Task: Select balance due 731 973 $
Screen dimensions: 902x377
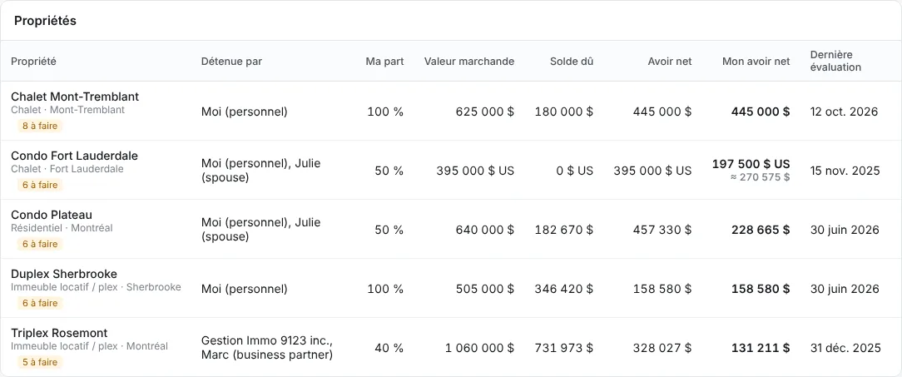Action: point(564,348)
